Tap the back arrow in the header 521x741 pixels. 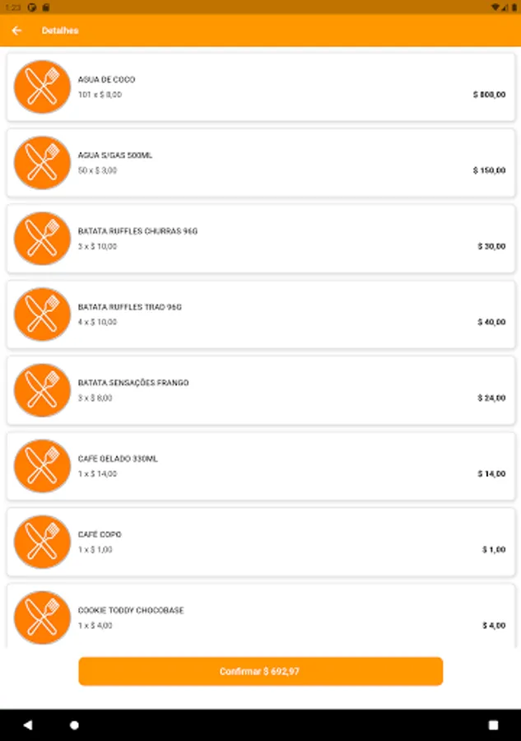[17, 30]
